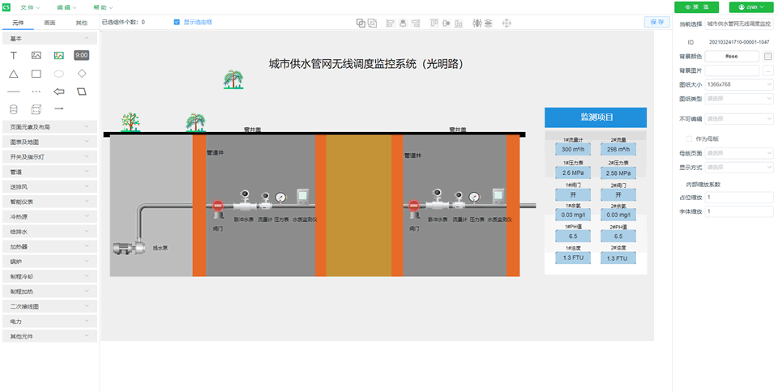Click the #eee background color field
Screen dimensions: 778x392
pyautogui.click(x=732, y=56)
